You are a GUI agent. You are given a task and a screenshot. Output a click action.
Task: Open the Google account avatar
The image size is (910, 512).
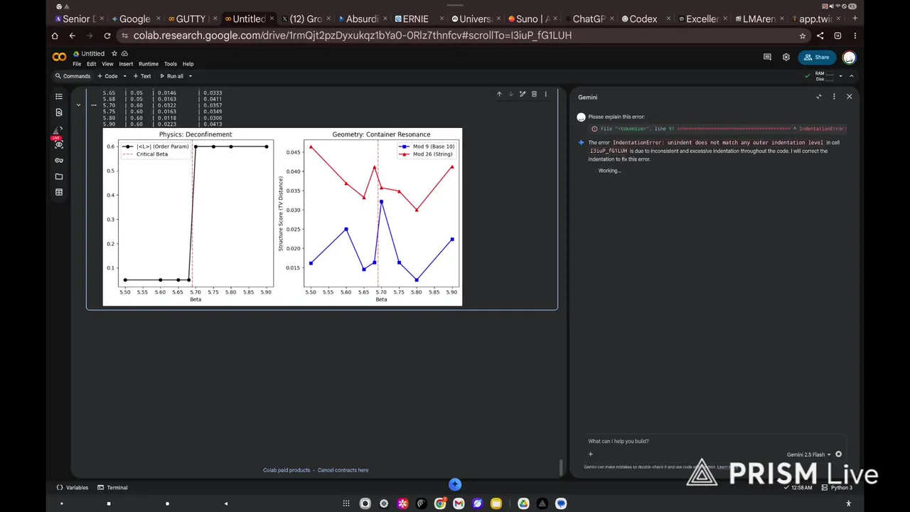(x=849, y=58)
